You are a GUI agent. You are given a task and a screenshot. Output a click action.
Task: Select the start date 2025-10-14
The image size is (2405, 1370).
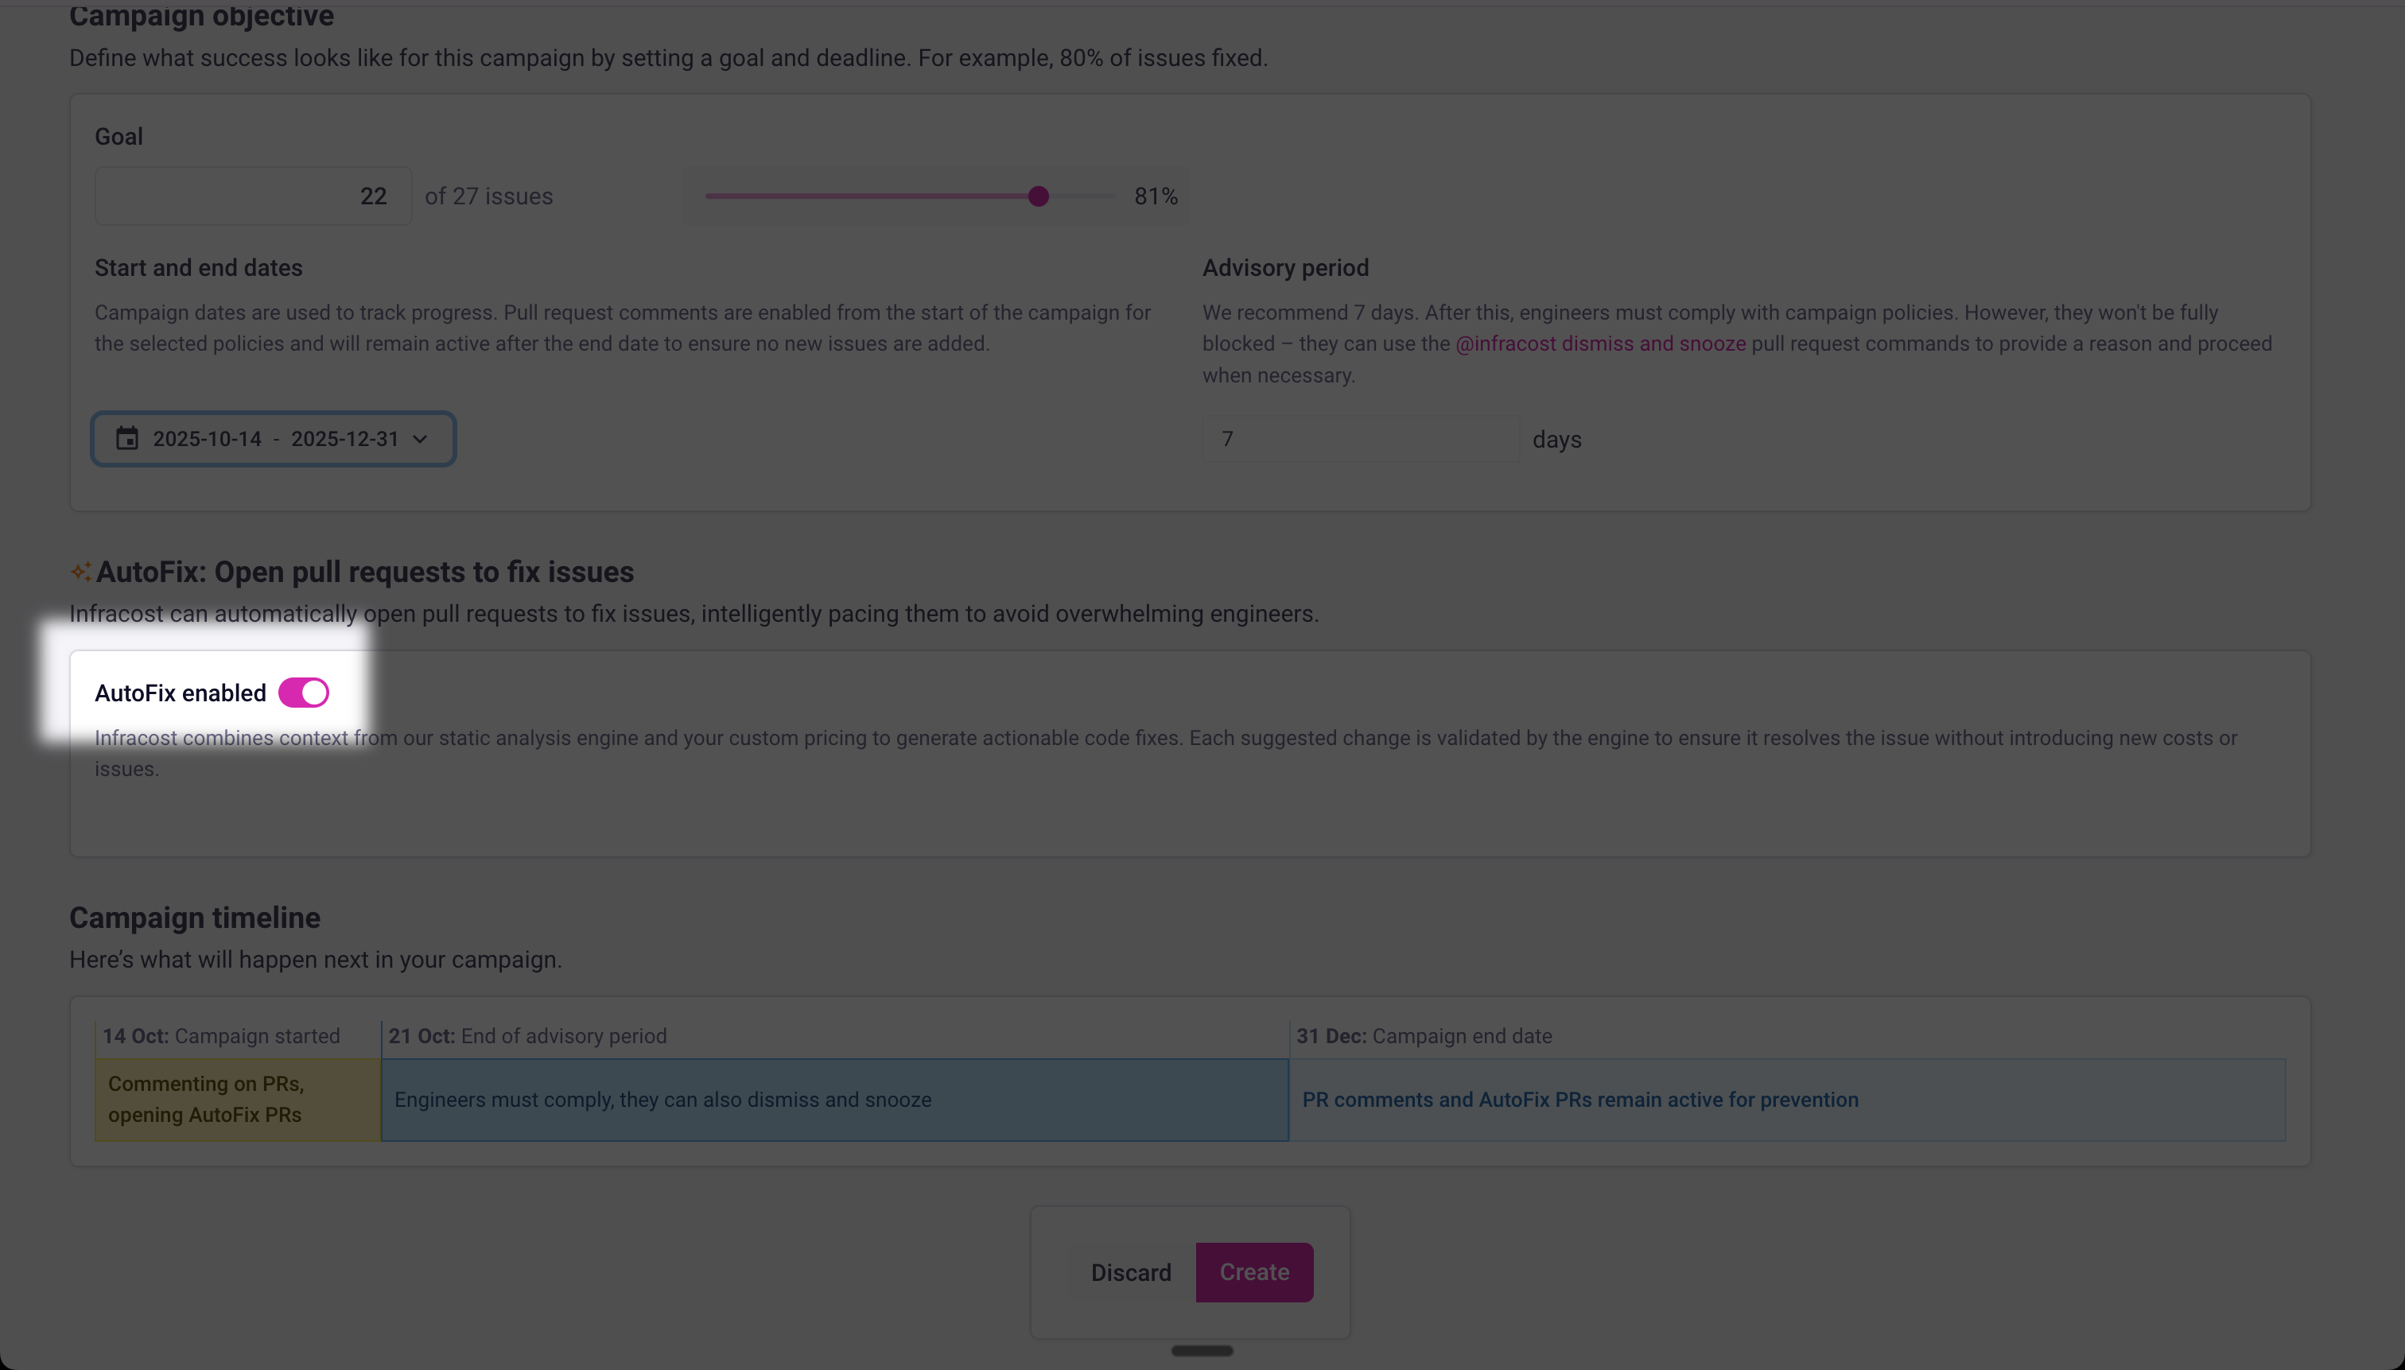pos(207,440)
